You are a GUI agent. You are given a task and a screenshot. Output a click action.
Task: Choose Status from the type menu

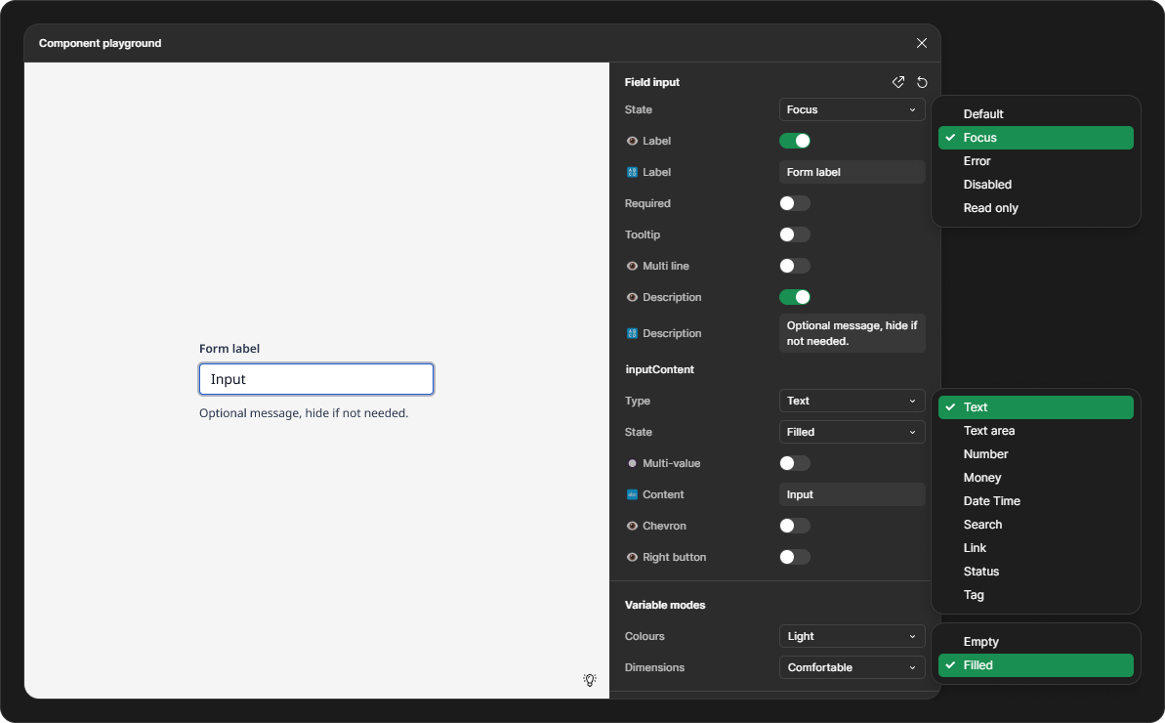(1036, 572)
